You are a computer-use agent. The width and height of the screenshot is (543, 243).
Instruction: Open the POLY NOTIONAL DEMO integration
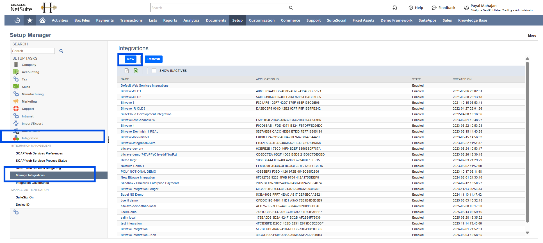[x=138, y=172]
